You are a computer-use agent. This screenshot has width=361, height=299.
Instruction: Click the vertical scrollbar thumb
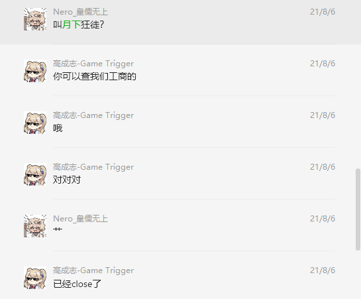click(358, 209)
